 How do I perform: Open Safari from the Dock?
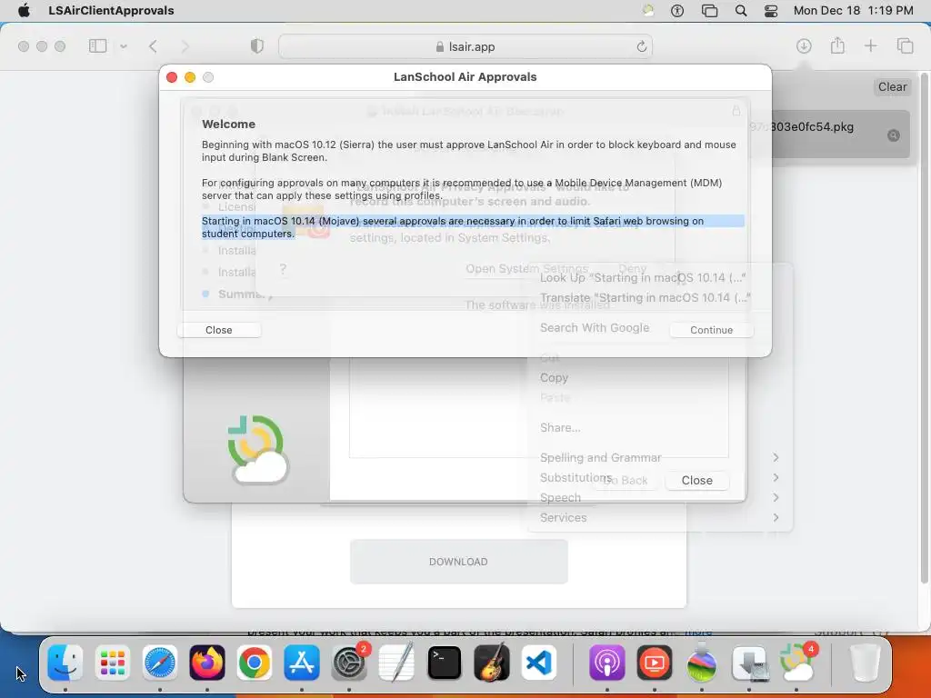point(160,663)
